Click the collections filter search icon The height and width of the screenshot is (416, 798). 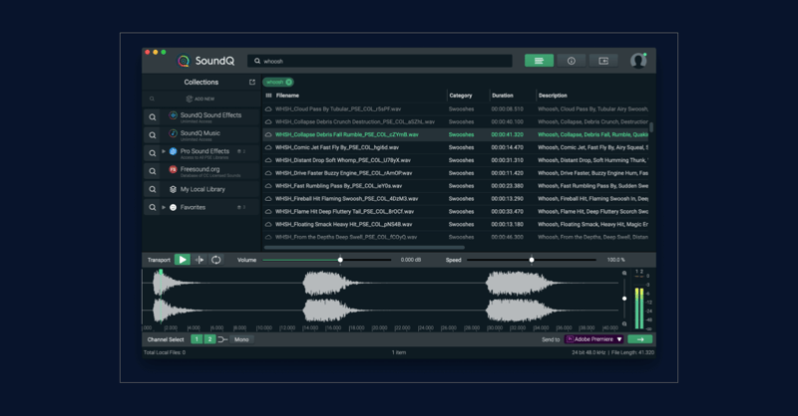pyautogui.click(x=152, y=100)
